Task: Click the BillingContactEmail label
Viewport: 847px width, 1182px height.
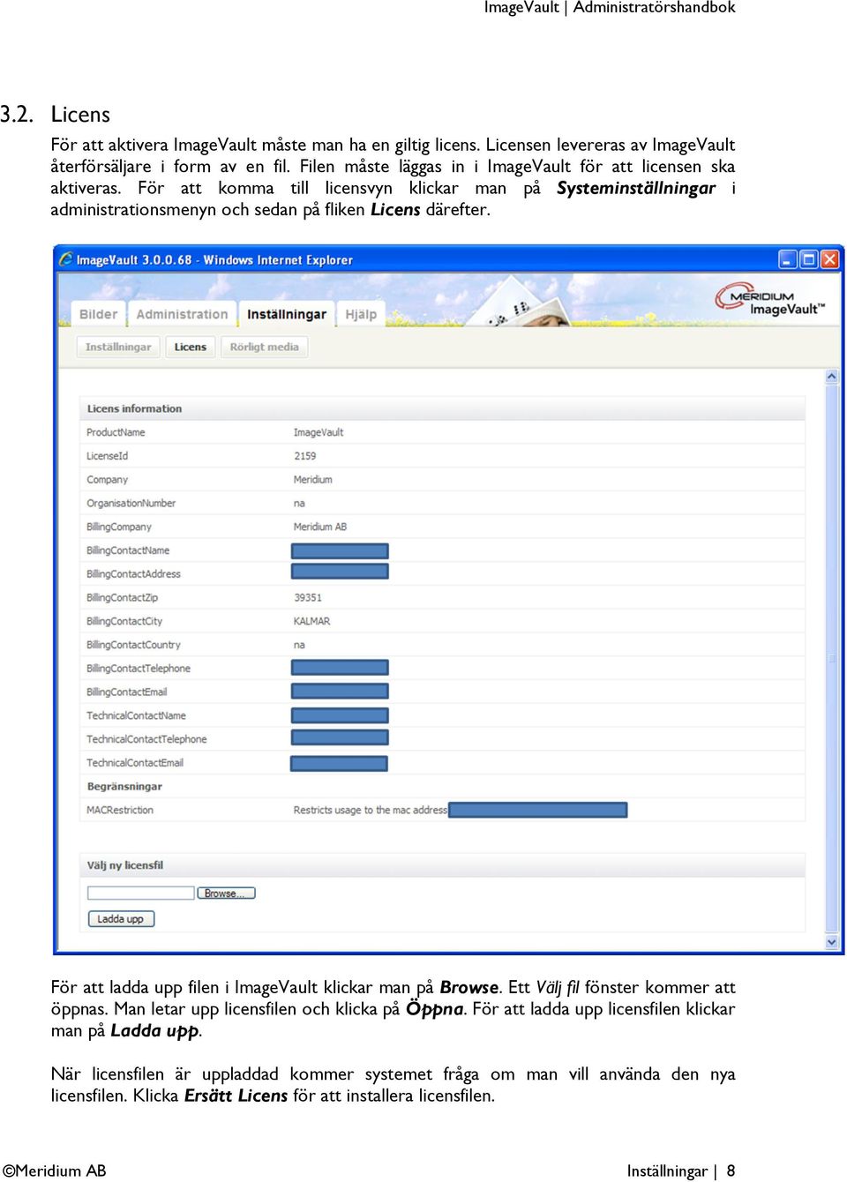Action: point(126,692)
